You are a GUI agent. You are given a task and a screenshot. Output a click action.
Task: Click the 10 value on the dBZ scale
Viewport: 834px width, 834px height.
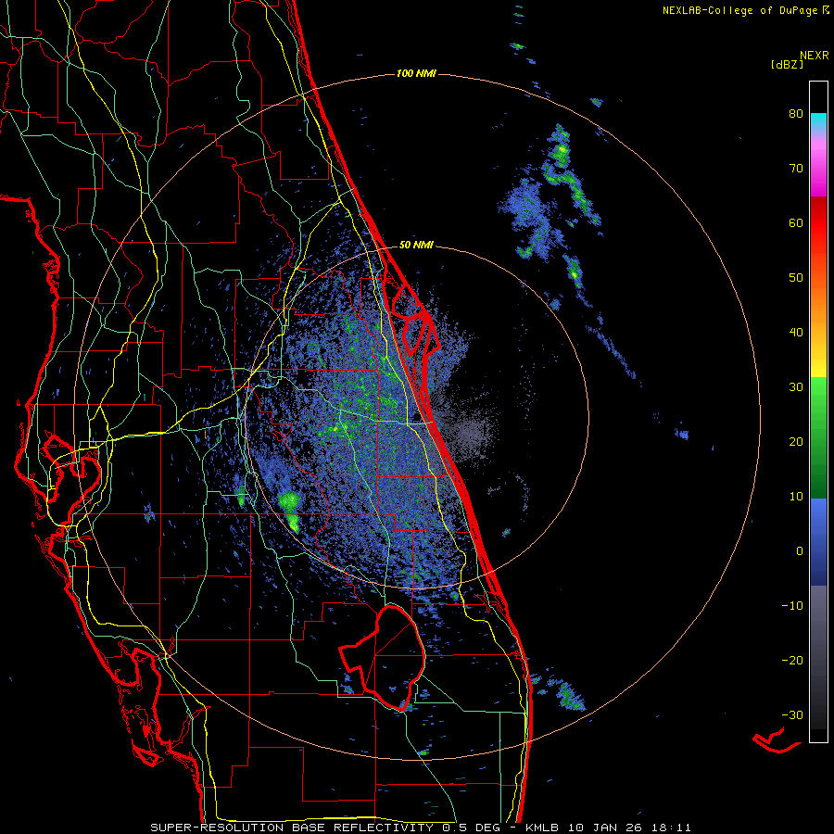click(x=796, y=497)
